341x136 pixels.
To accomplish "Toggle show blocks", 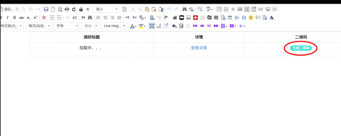I will pos(159,26).
